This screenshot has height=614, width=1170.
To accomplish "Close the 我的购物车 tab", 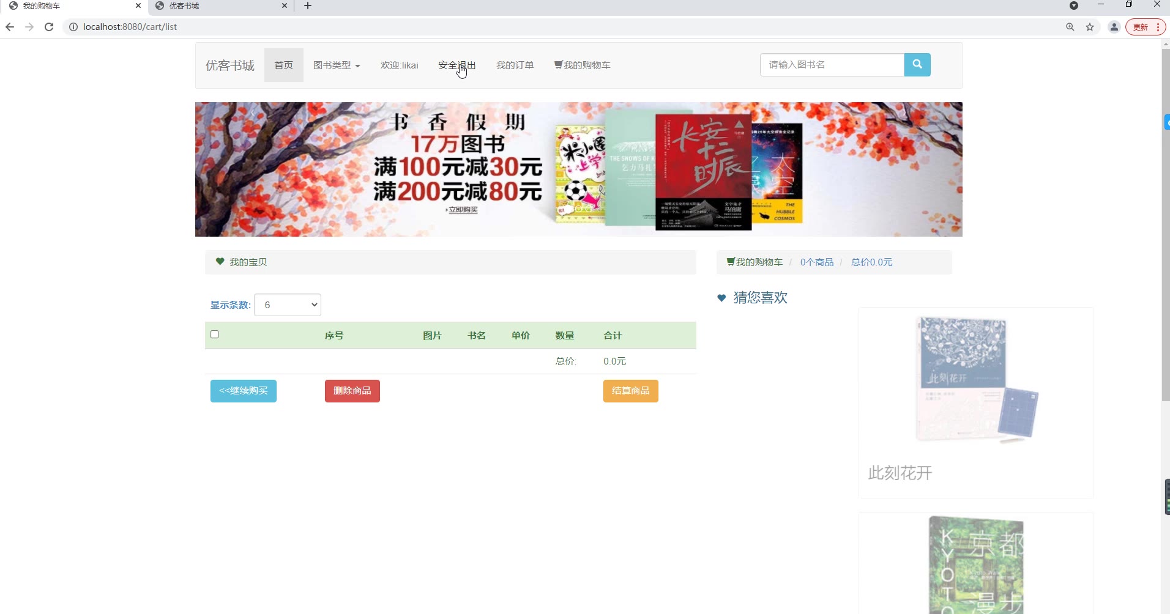I will click(x=138, y=6).
